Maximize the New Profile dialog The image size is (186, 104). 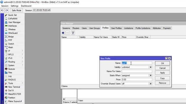pos(166,58)
